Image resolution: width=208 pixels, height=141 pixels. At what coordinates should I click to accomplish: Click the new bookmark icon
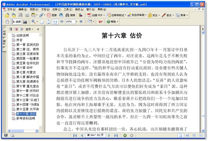click(x=16, y=29)
